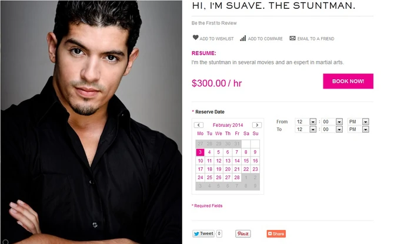This screenshot has width=394, height=244.
Task: Select February 14 in the calendar
Action: click(x=237, y=161)
